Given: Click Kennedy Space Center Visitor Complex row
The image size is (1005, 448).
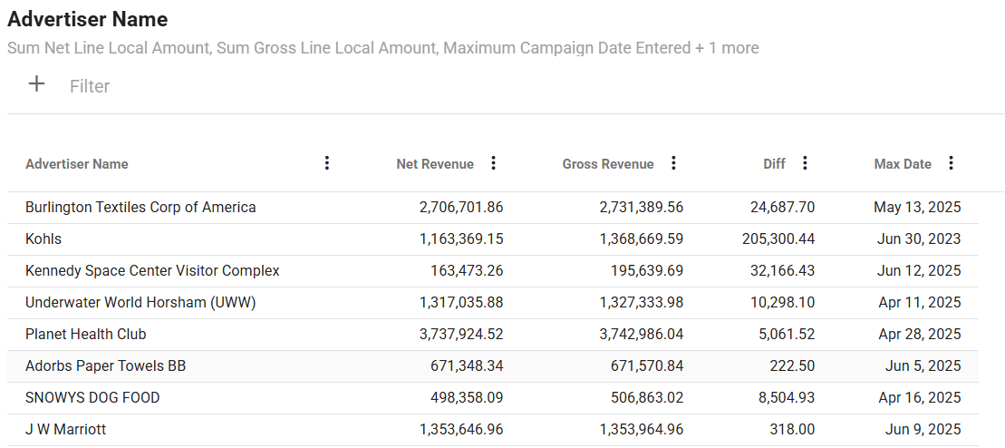Looking at the screenshot, I should (x=152, y=271).
